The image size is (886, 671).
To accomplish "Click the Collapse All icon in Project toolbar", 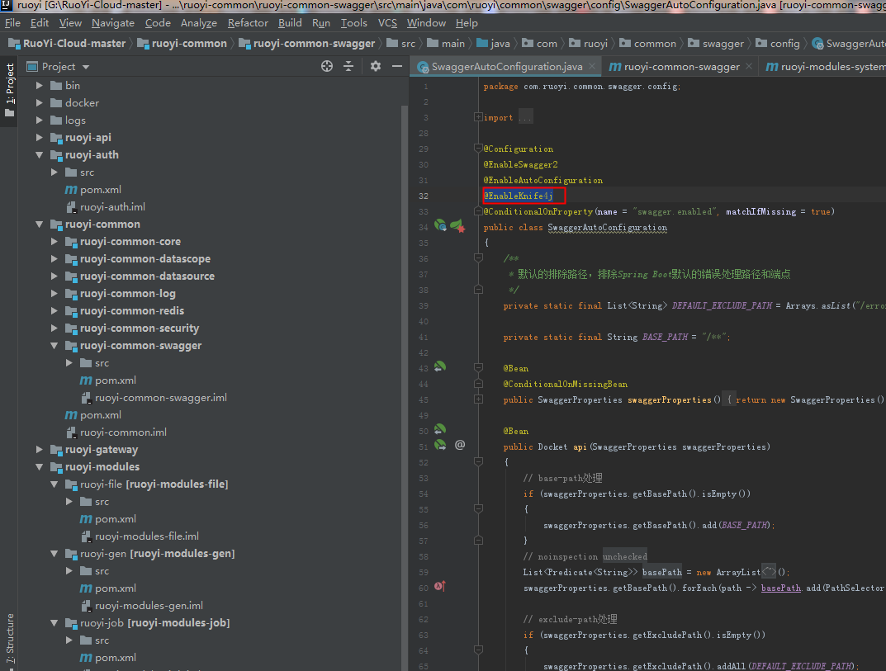I will (350, 65).
